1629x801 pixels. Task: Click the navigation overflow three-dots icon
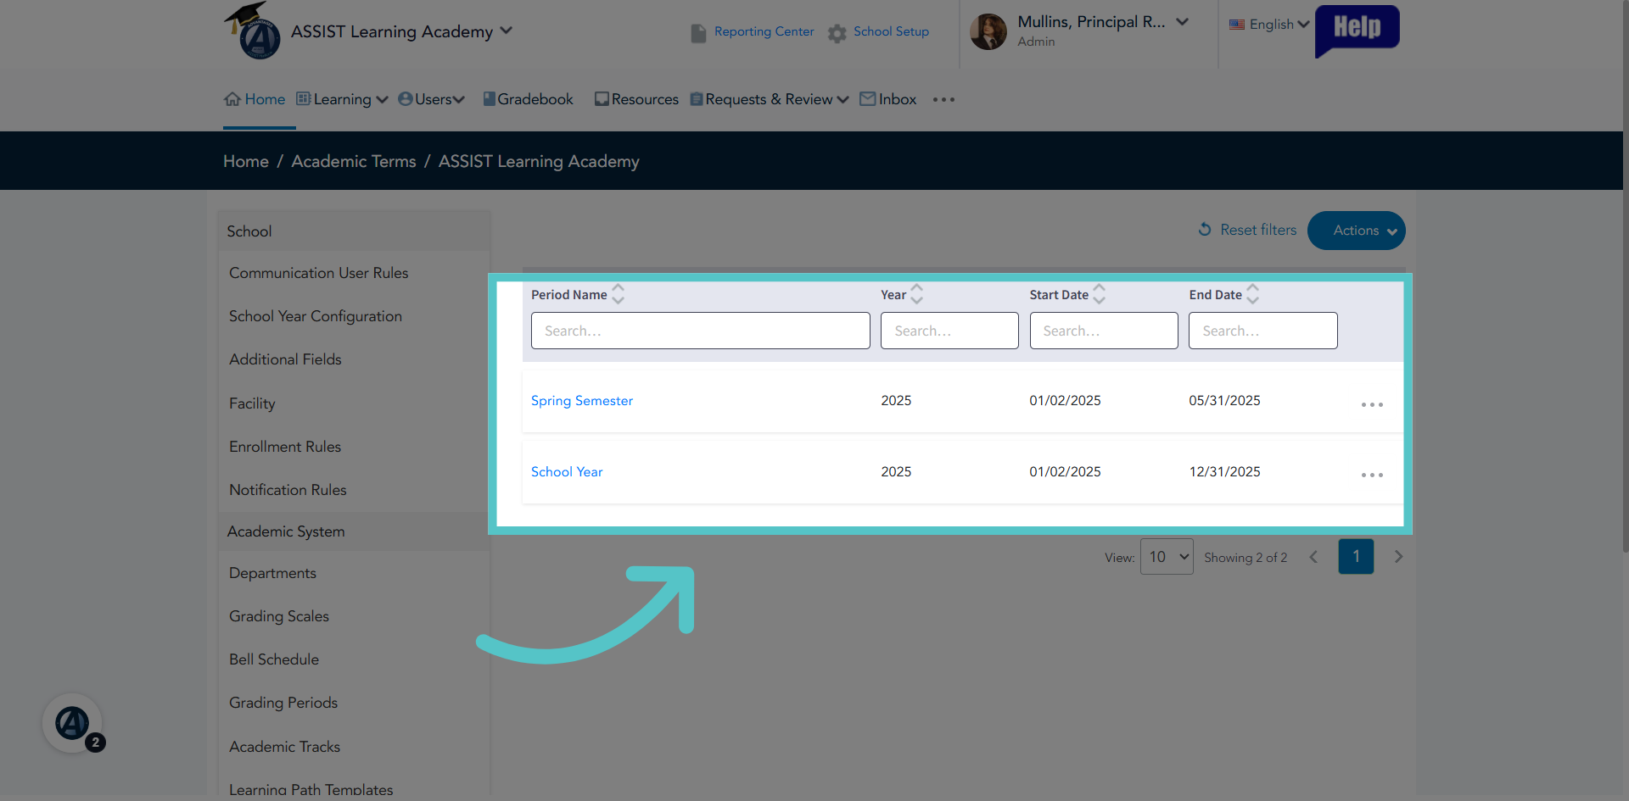943,99
